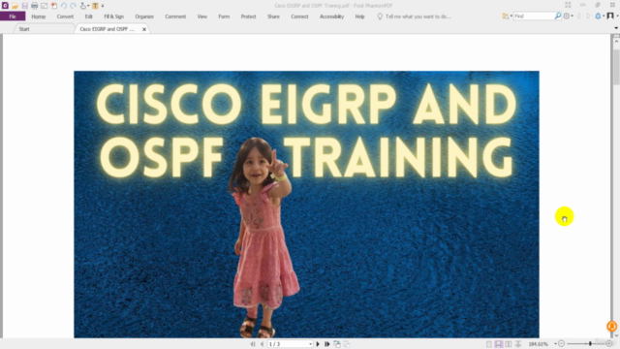Open the search settings gear icon
The image size is (620, 349).
[567, 16]
